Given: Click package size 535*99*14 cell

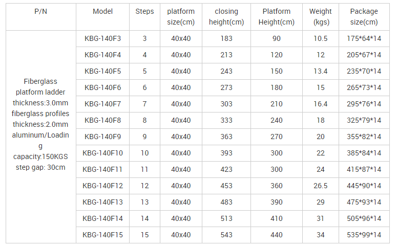Looking at the screenshot, I should 364,235.
